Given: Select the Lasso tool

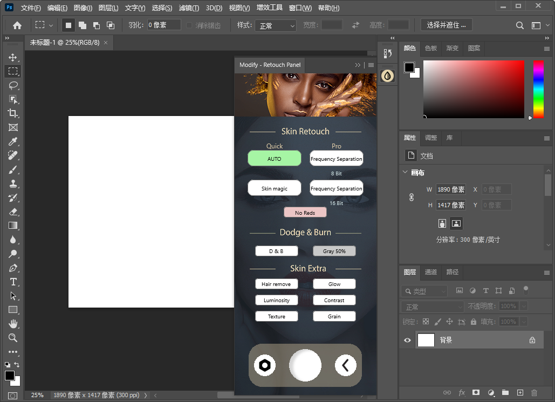Looking at the screenshot, I should tap(13, 85).
